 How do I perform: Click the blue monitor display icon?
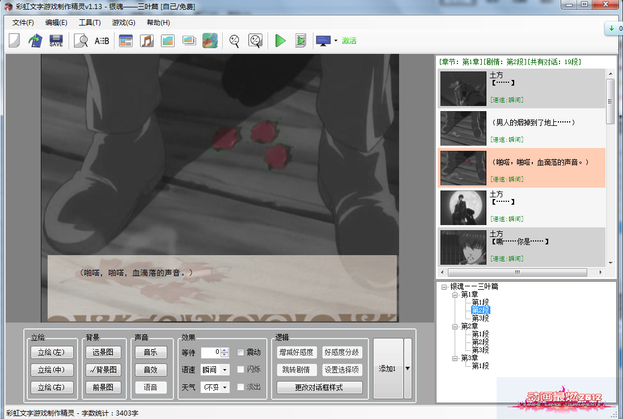click(323, 41)
